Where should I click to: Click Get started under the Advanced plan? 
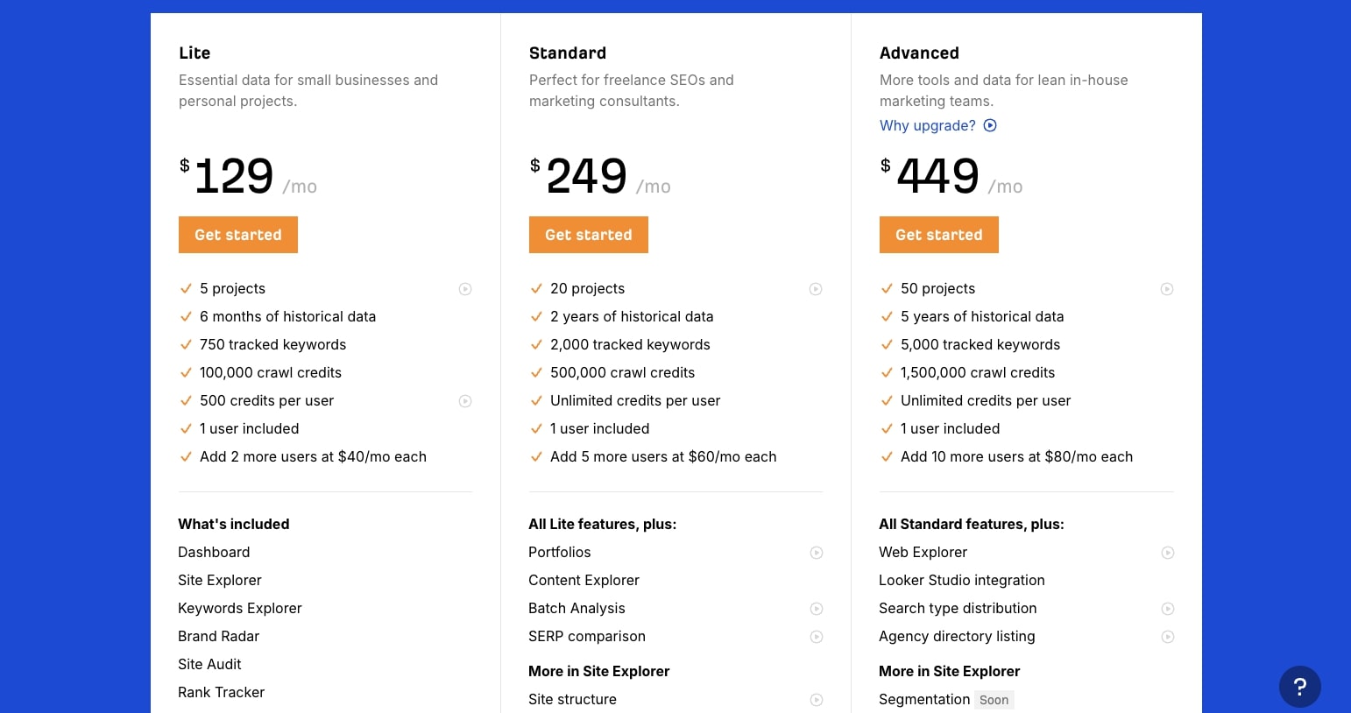coord(938,235)
